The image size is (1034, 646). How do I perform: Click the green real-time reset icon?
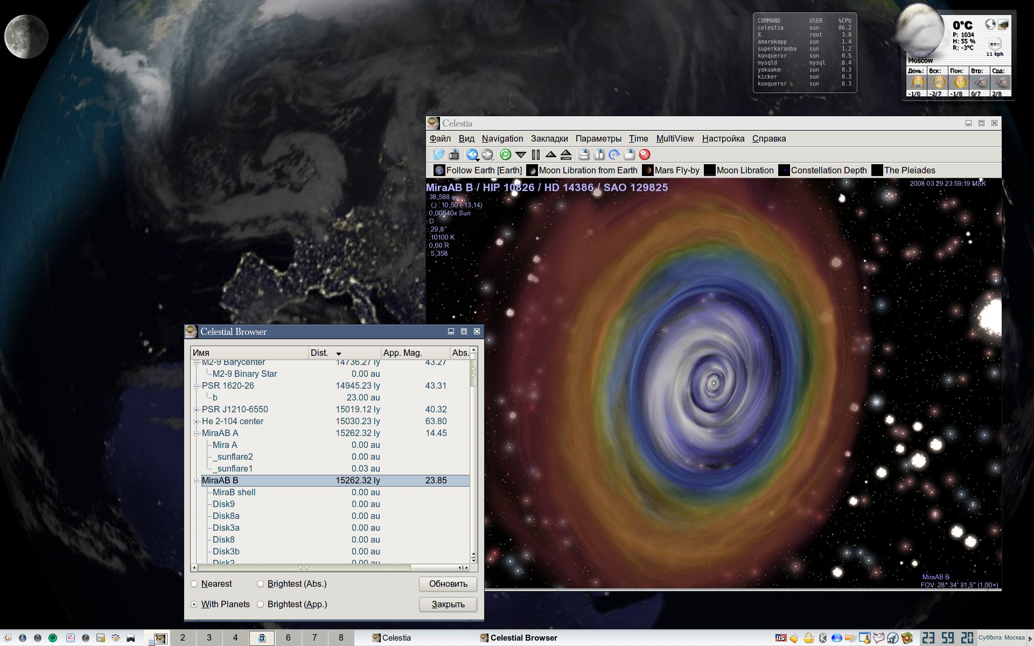505,155
